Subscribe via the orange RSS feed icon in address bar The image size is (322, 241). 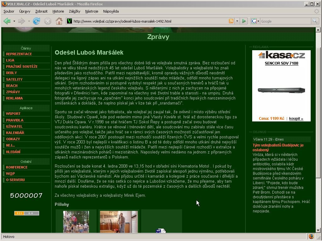231,21
